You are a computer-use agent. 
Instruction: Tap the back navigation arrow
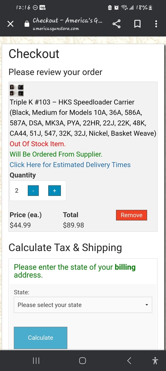(x=129, y=361)
